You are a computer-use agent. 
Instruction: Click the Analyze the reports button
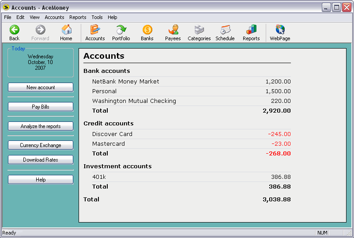(x=41, y=126)
